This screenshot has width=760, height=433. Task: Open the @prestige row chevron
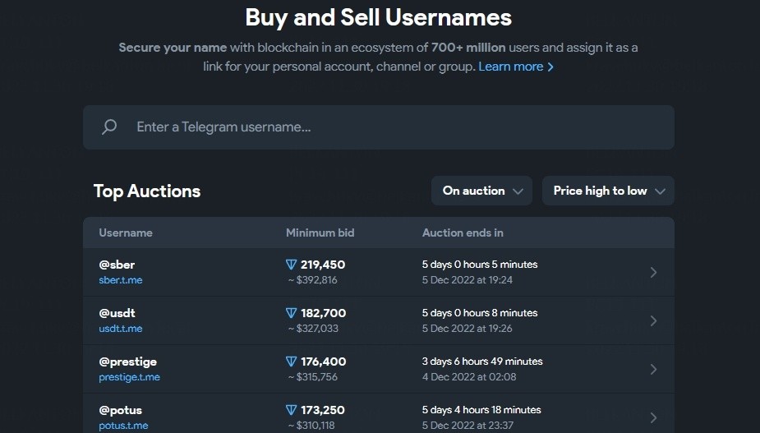(x=653, y=369)
